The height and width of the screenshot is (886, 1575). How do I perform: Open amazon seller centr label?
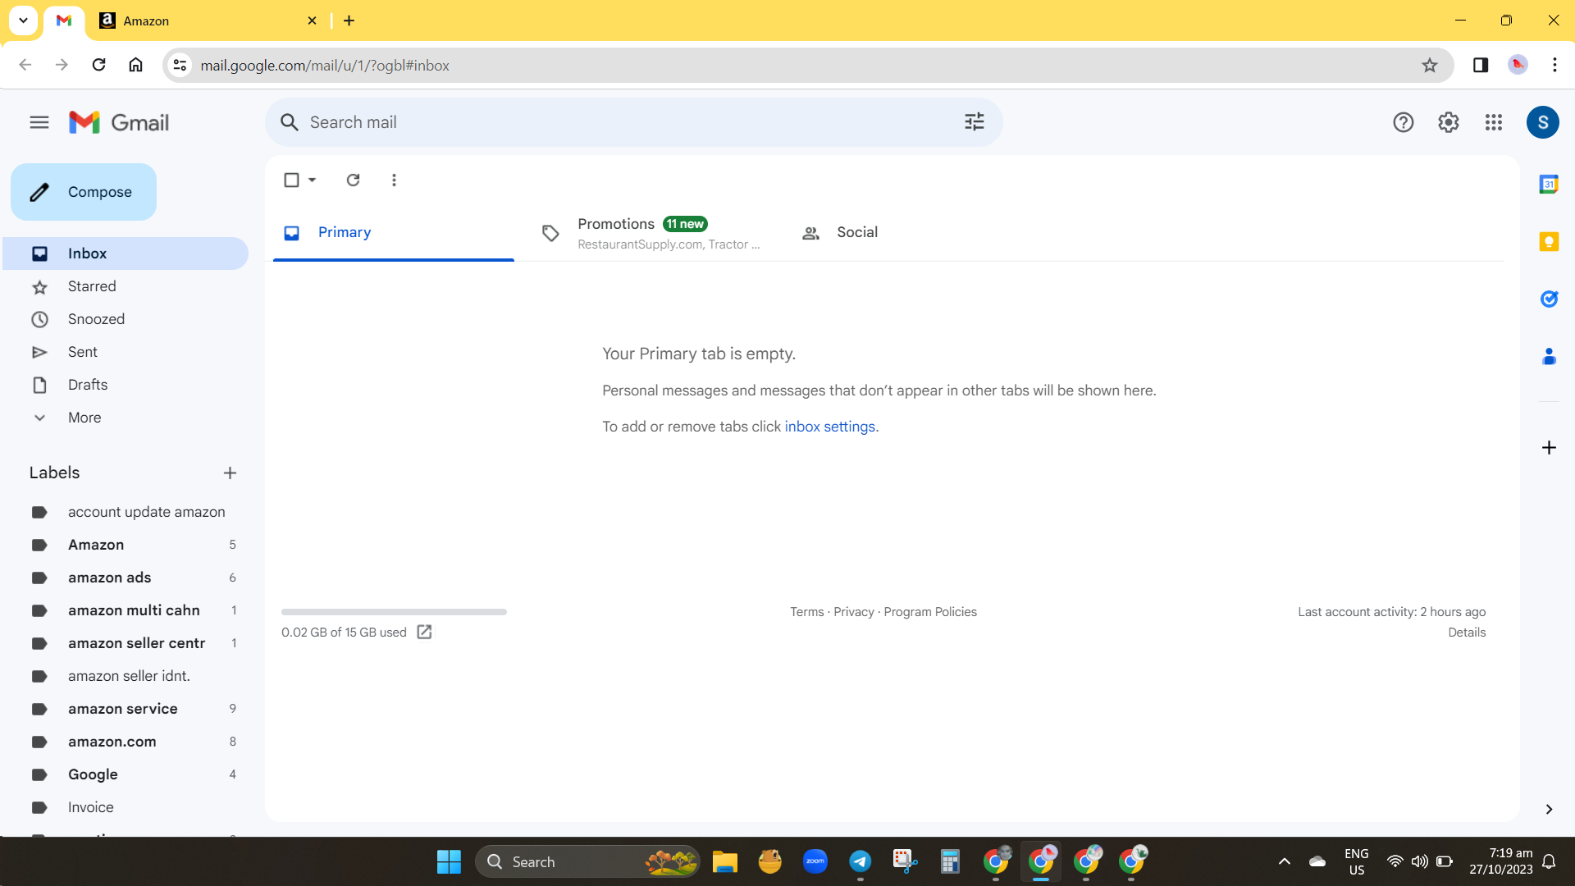coord(126,643)
